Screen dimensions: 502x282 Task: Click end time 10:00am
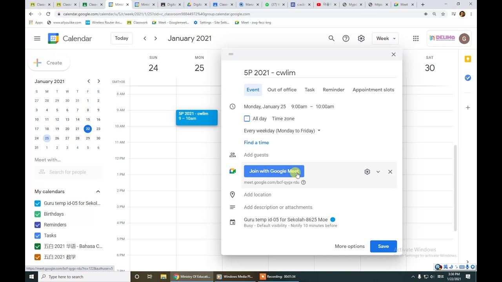click(x=325, y=107)
